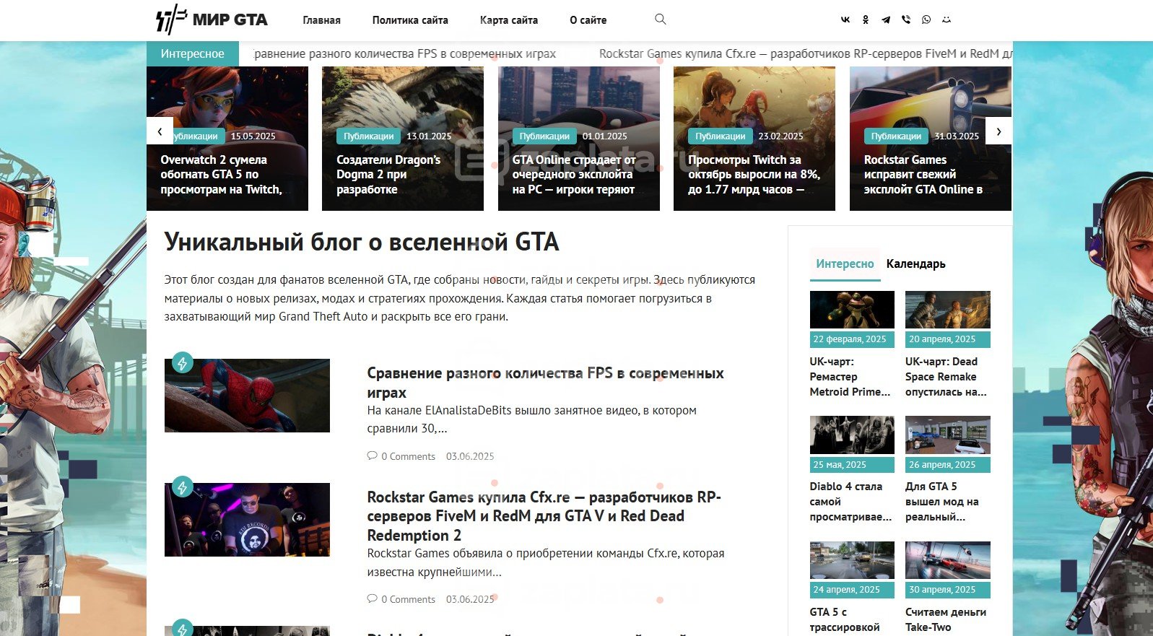
Task: Open Twitch views October carousel card title
Action: point(754,175)
